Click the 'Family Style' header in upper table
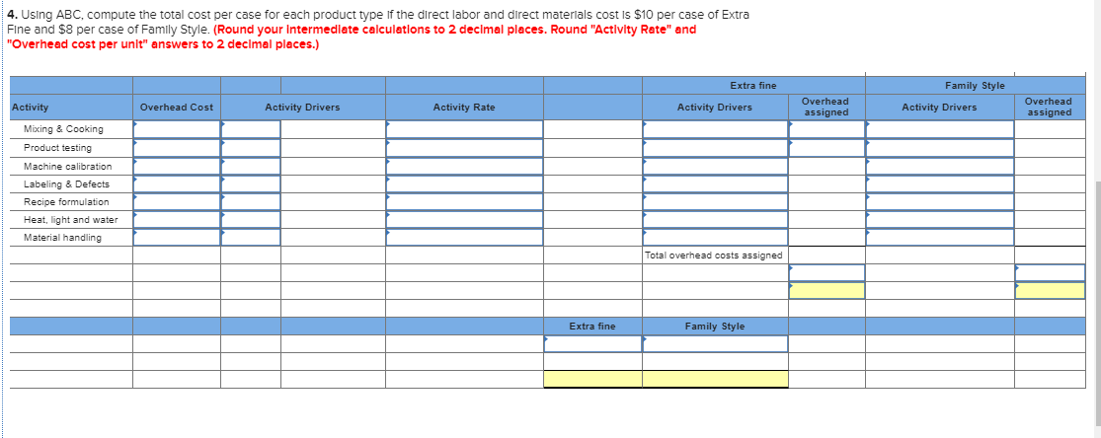Viewport: 1101px width, 438px height. pyautogui.click(x=975, y=86)
